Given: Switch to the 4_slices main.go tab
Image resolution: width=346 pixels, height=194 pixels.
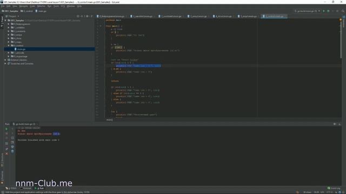Looking at the screenshot, I should 223,16.
